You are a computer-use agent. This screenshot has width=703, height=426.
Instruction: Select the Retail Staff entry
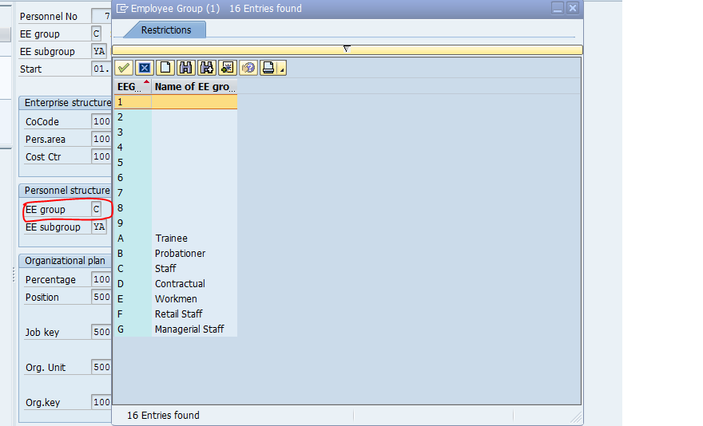[178, 314]
